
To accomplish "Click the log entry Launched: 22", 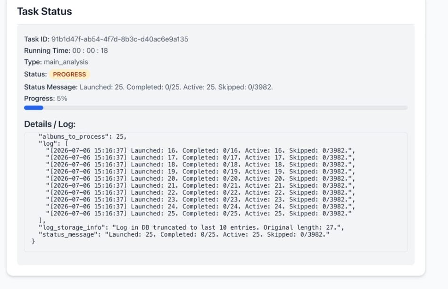I will (x=200, y=192).
